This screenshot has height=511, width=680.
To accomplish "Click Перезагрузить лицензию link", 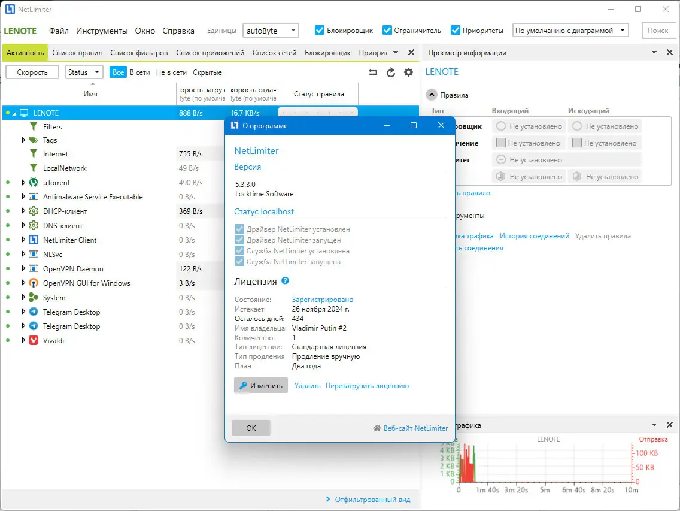I will [367, 386].
